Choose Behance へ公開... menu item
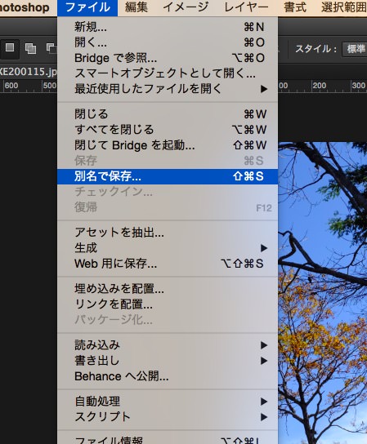This screenshot has width=367, height=444. coord(168,376)
